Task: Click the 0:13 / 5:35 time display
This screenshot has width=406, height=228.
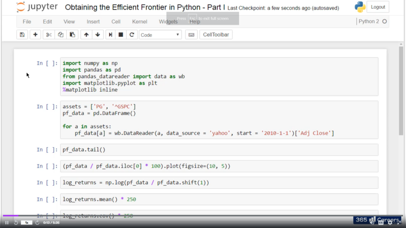Action: point(51,222)
